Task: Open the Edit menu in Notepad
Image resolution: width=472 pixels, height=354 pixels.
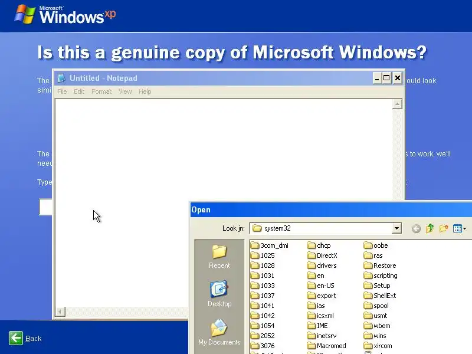Action: 79,91
